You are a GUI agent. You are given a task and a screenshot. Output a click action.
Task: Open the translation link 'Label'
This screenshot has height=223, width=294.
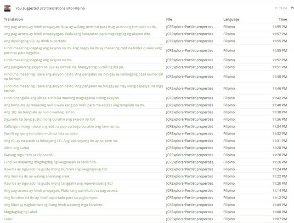click(9, 219)
